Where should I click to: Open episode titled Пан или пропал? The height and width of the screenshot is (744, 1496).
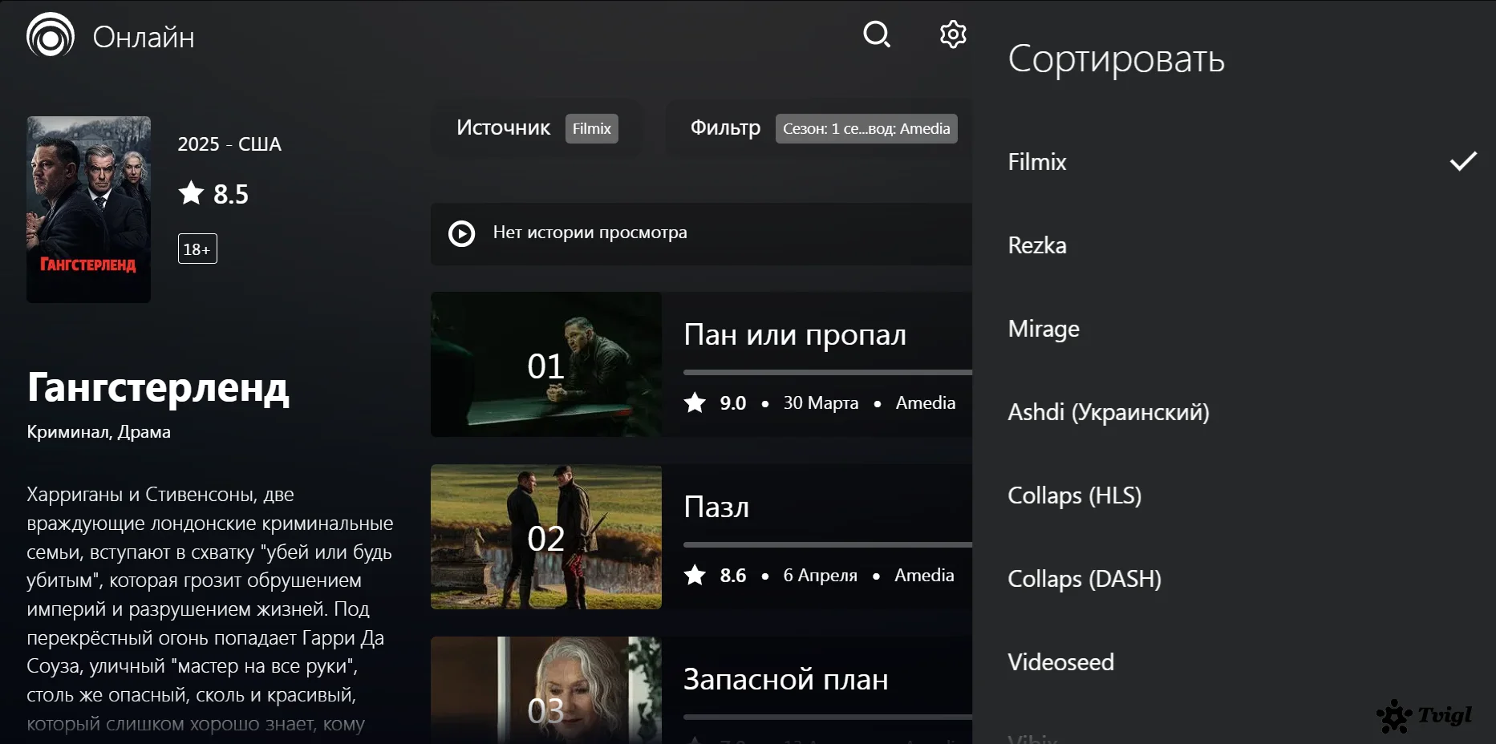point(795,335)
